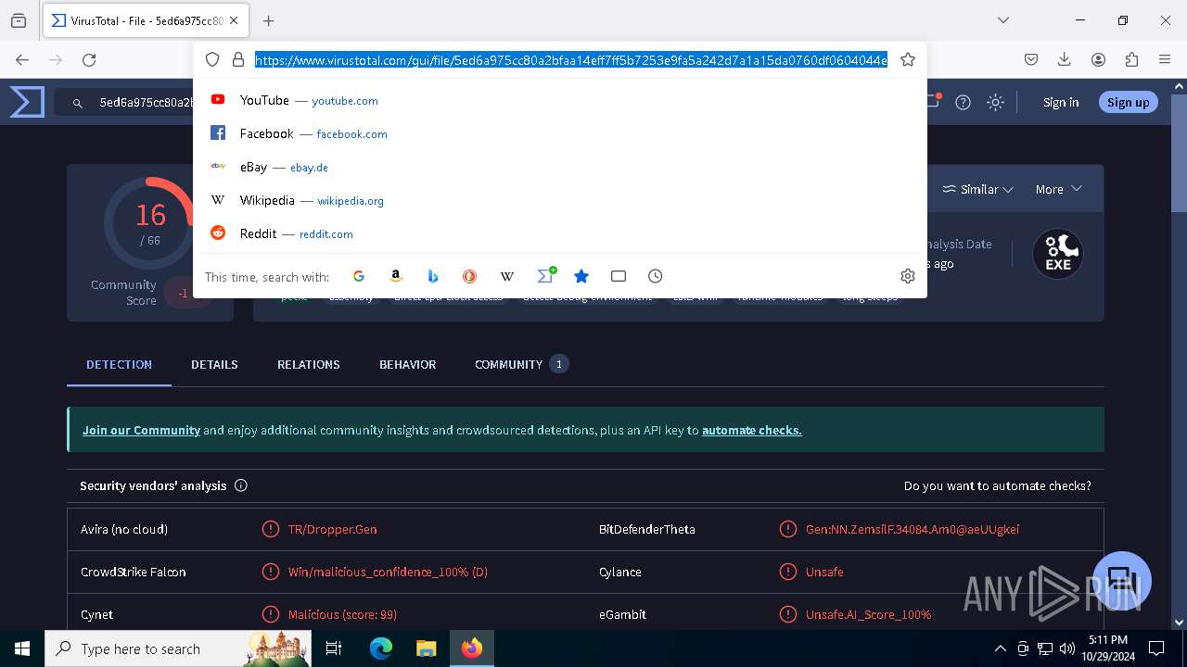Viewport: 1187px width, 667px height.
Task: Click VirusTotal logo home icon
Action: [x=27, y=102]
